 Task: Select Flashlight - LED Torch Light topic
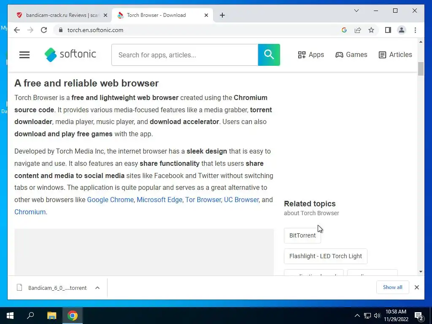point(326,256)
